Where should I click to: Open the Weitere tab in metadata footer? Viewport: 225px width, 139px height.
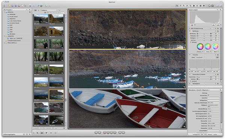click(x=210, y=135)
